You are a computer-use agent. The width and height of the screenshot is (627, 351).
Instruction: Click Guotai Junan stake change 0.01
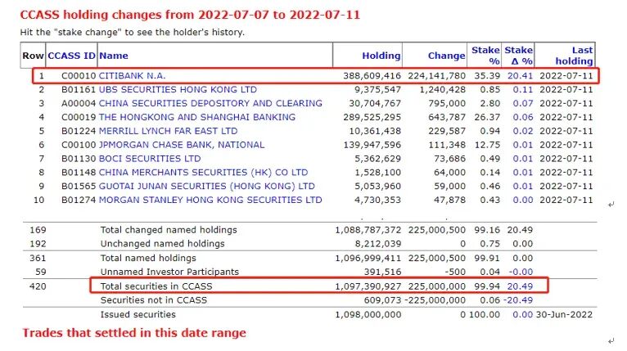[522, 187]
